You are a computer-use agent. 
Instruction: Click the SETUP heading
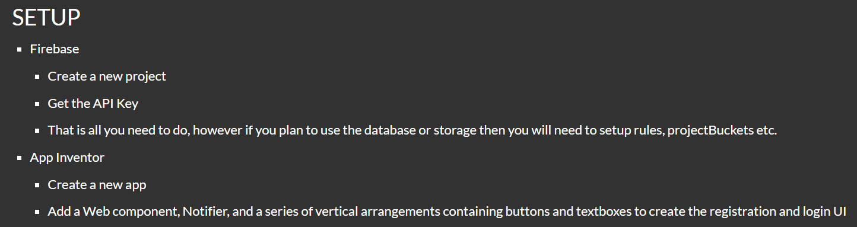pyautogui.click(x=46, y=17)
